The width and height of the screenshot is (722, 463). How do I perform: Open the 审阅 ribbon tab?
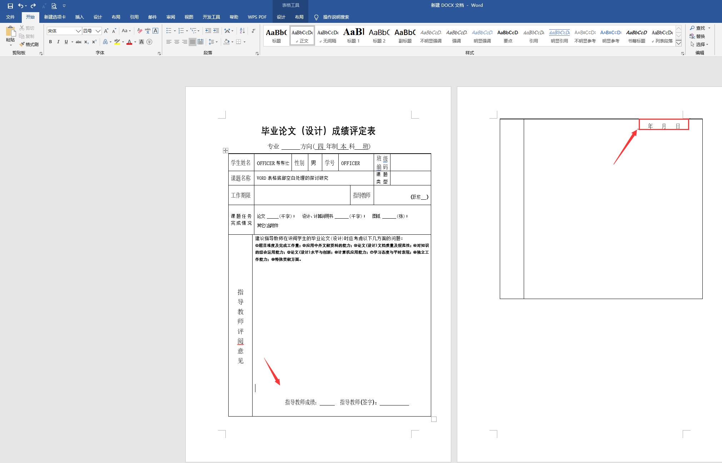(171, 17)
